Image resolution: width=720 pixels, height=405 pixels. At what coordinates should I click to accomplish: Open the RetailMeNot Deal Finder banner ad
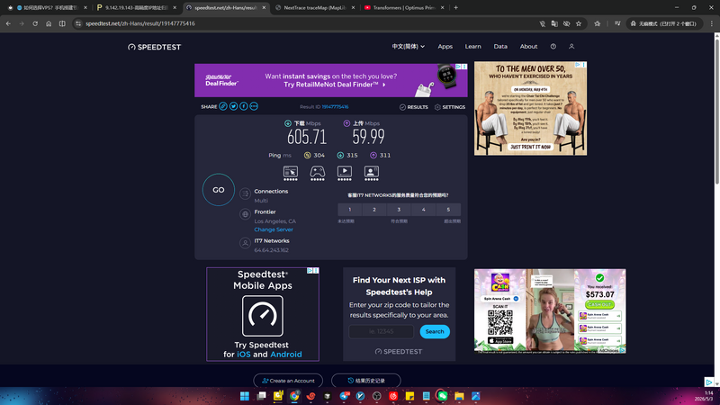[x=331, y=80]
